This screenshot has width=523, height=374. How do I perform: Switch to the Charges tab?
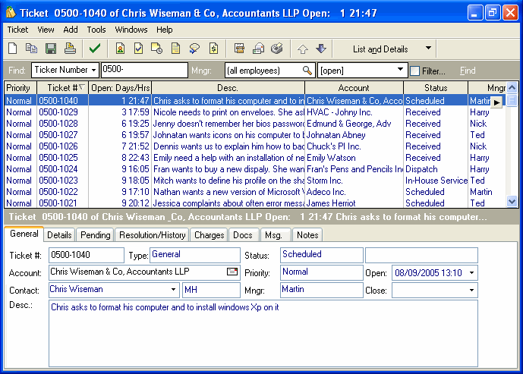(x=209, y=235)
